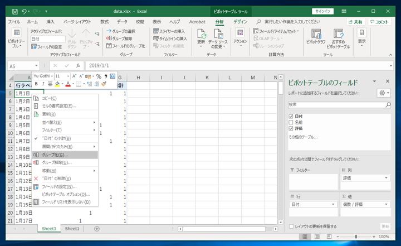Click Insert Slicer in the ribbon

169,31
